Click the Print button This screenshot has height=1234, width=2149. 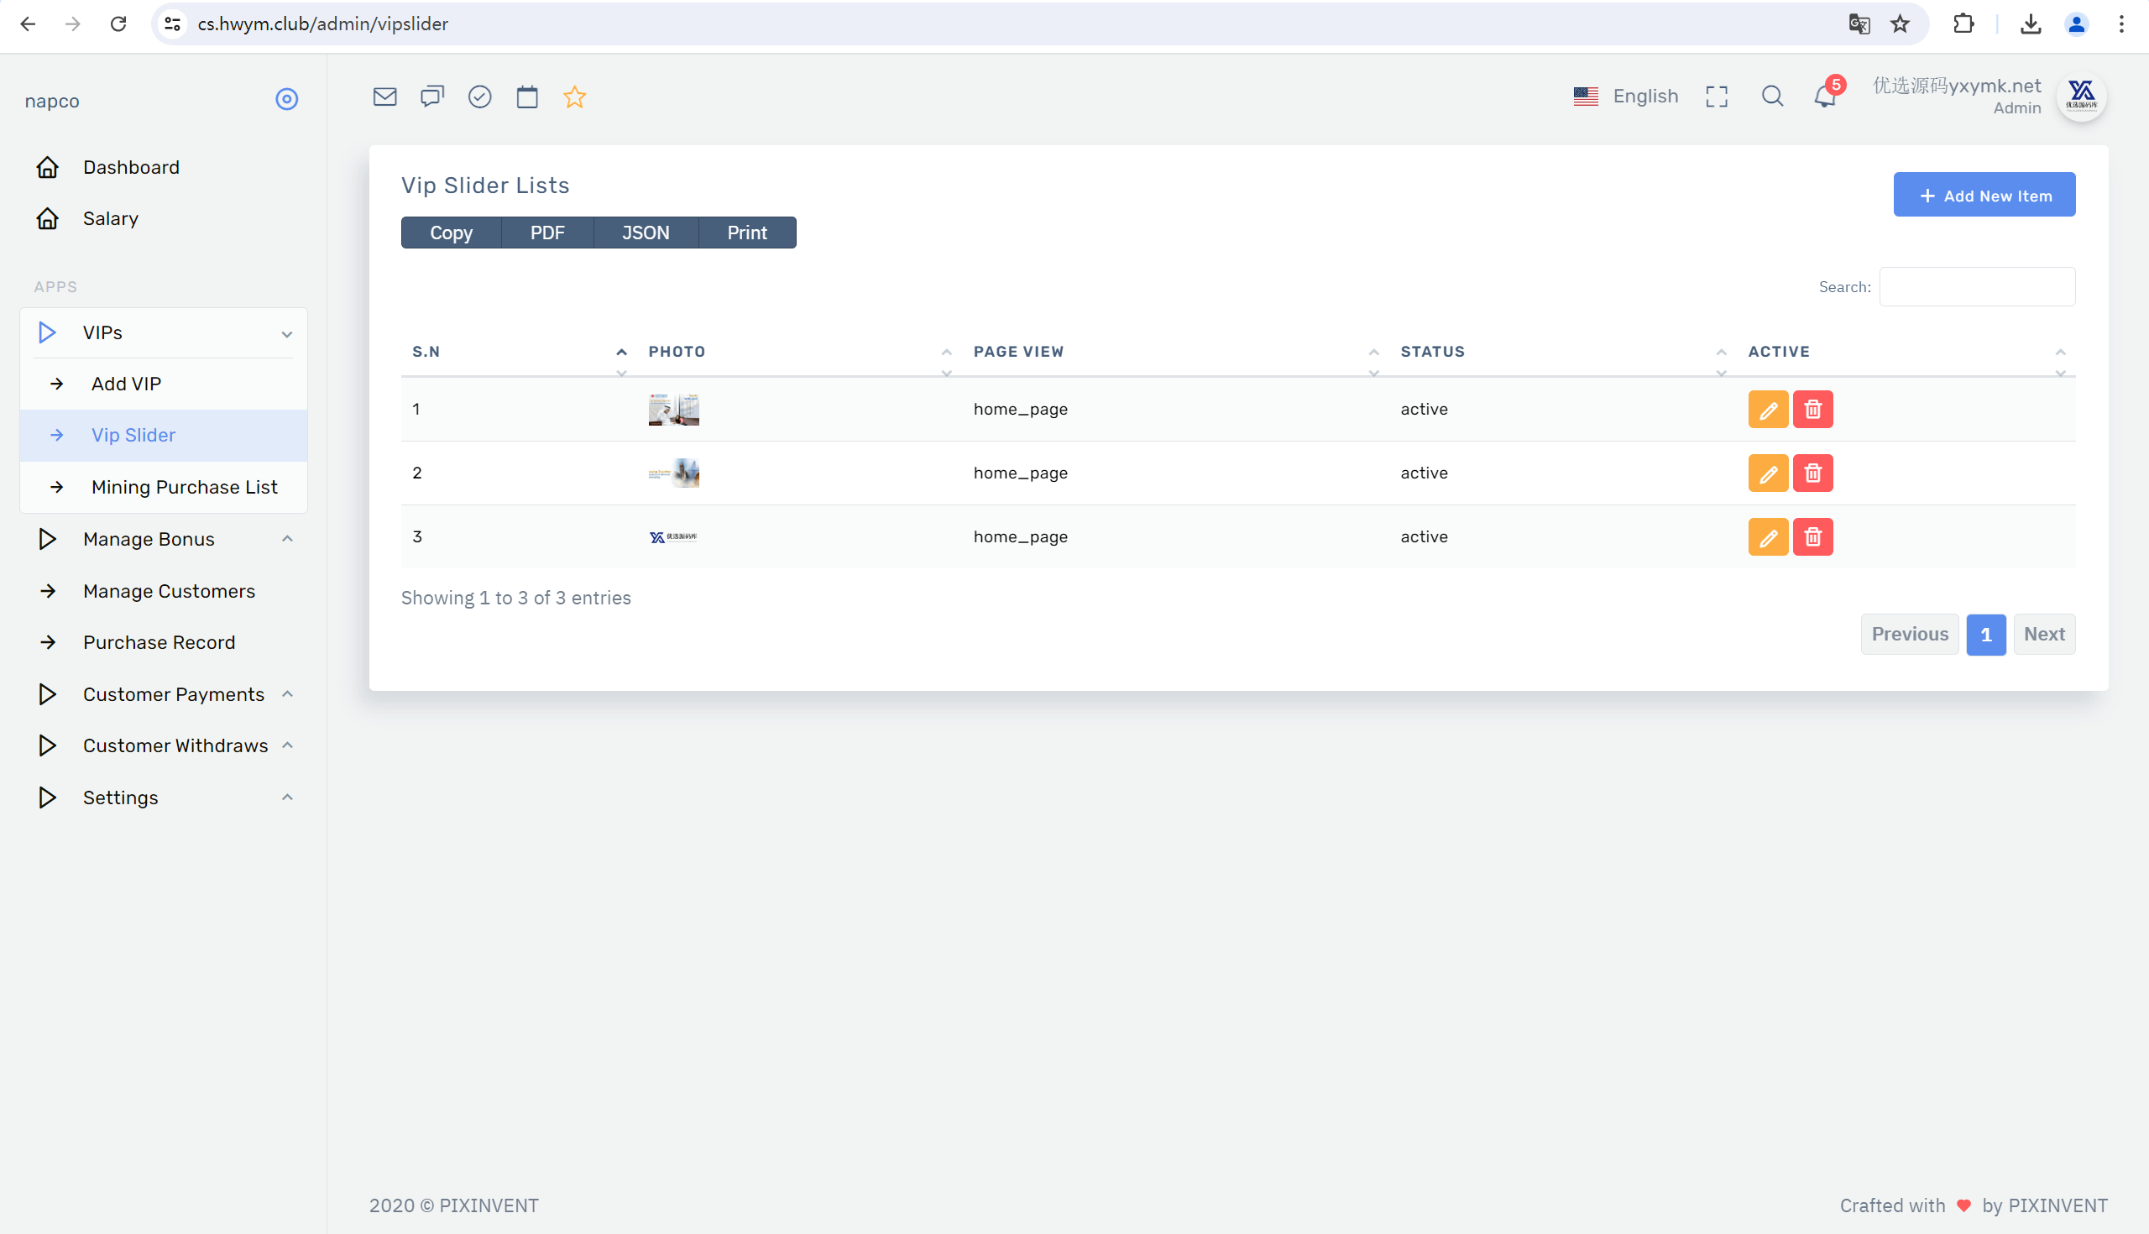[x=747, y=233]
